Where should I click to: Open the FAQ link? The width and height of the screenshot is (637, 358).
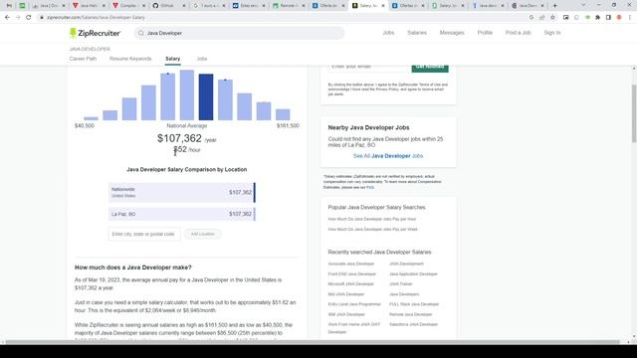pos(370,188)
